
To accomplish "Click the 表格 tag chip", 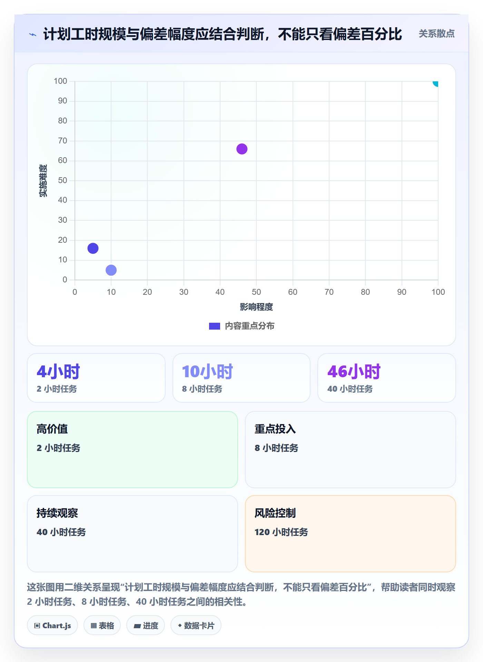I will (x=102, y=625).
